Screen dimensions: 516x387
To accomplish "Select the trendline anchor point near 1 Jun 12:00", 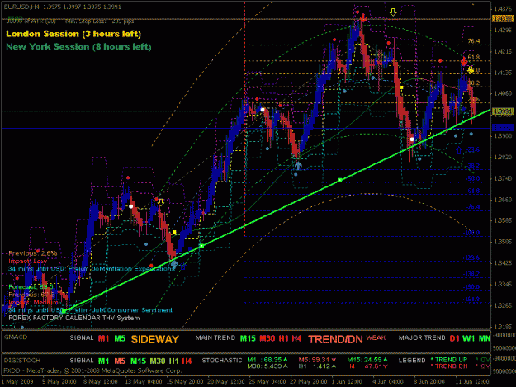I will [x=340, y=180].
